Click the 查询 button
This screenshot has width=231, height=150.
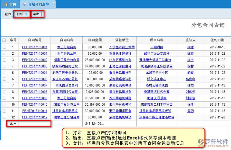click(8, 14)
